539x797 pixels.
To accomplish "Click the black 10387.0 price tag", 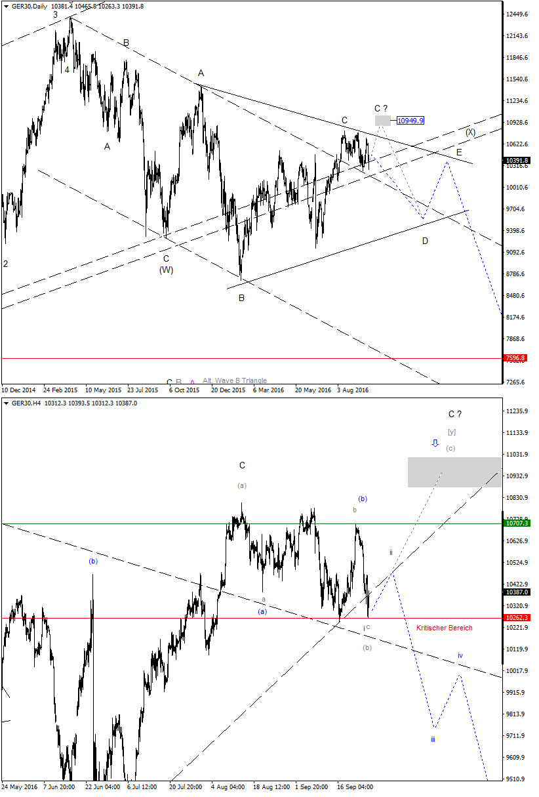I will pyautogui.click(x=515, y=592).
